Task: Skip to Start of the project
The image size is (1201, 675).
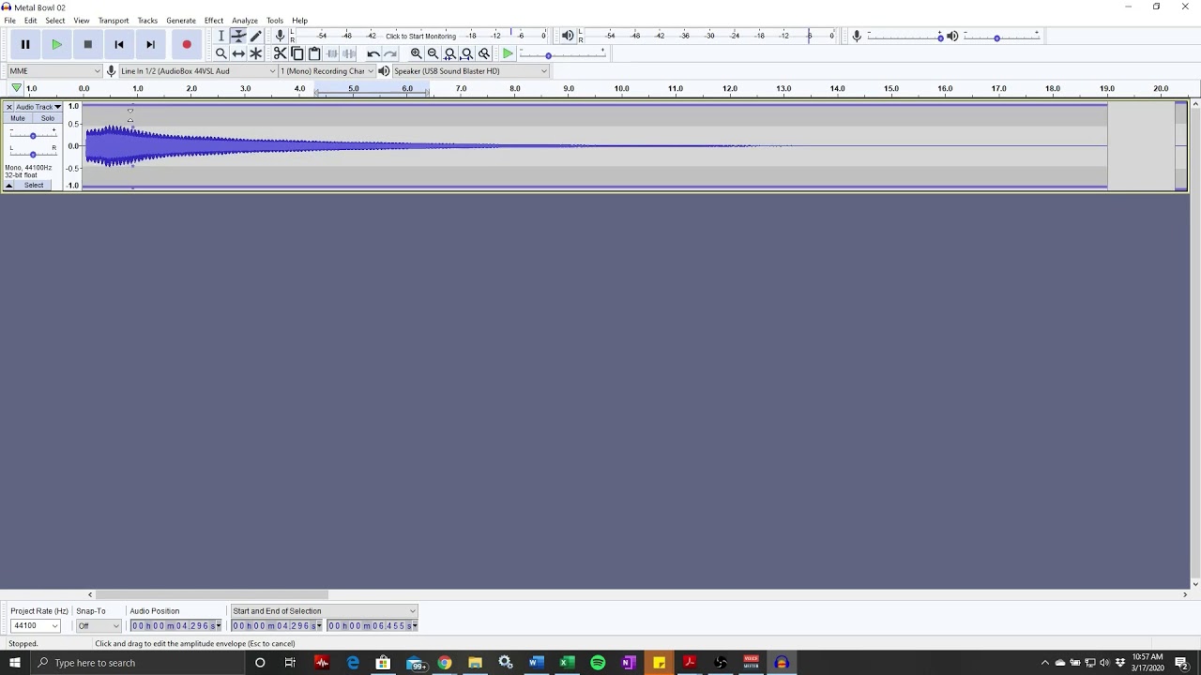Action: point(119,44)
